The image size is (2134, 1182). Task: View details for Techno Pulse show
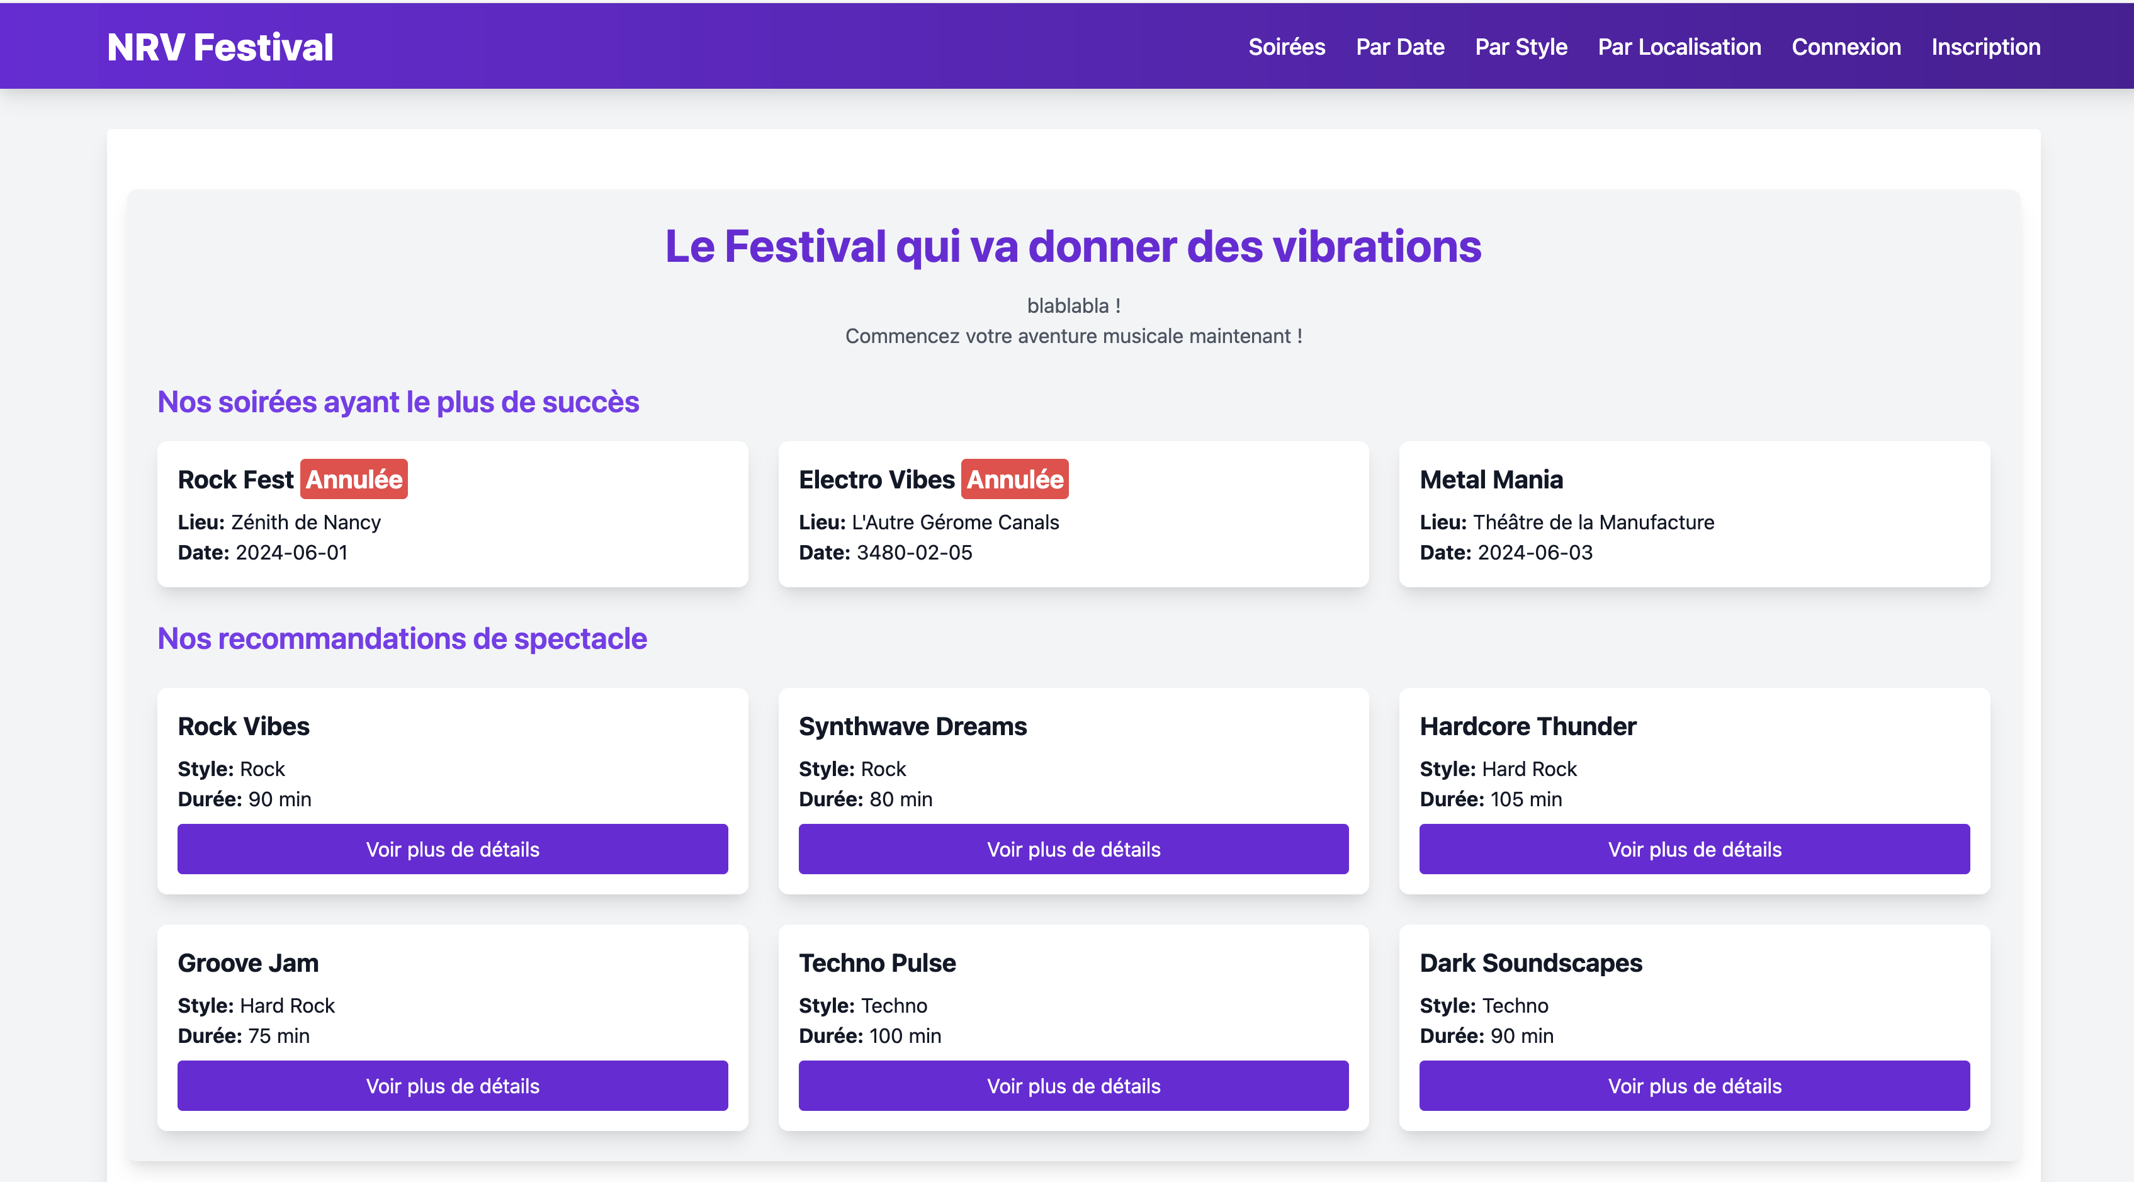pos(1074,1085)
